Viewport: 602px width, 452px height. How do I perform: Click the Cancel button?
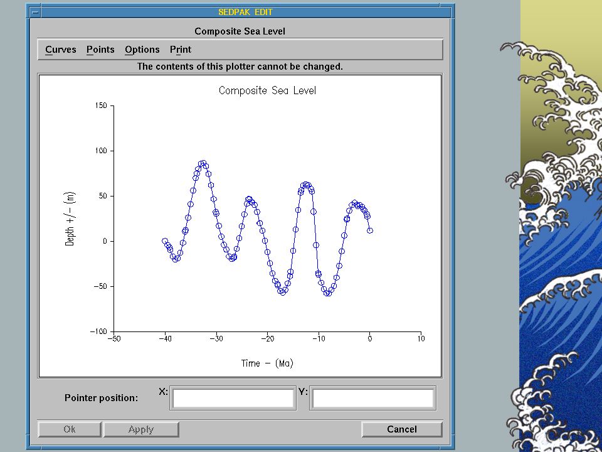pos(401,429)
